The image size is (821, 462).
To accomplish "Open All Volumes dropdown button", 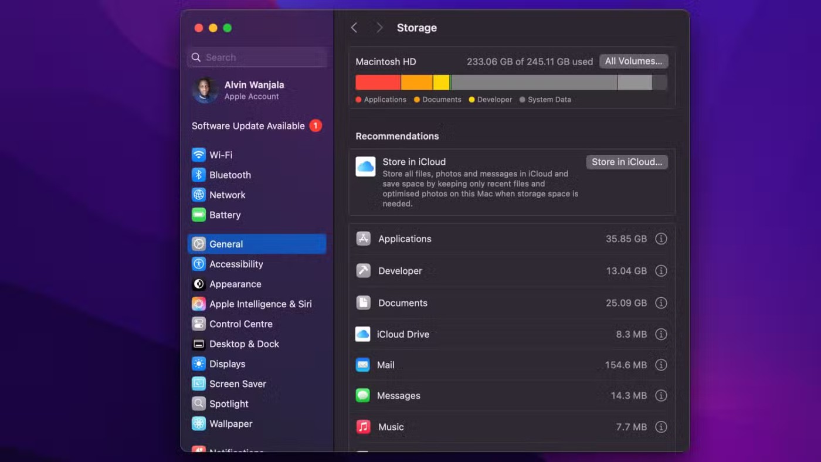I will [x=633, y=62].
